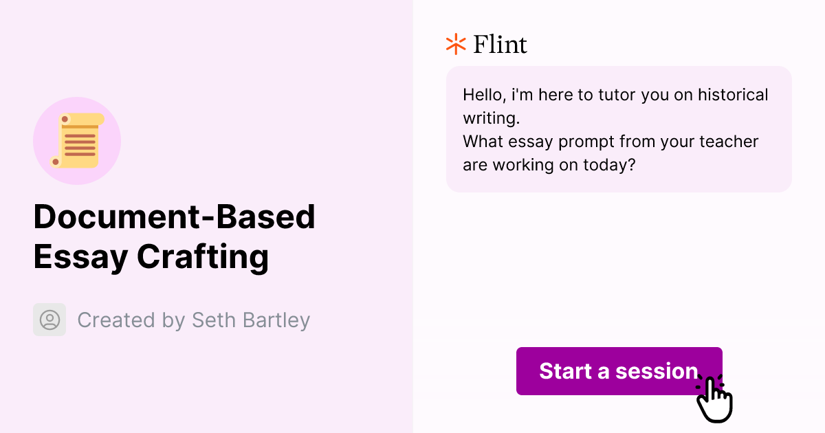Click the word 'Flint' beside the asterisk mark
Image resolution: width=825 pixels, height=433 pixels.
click(x=499, y=43)
